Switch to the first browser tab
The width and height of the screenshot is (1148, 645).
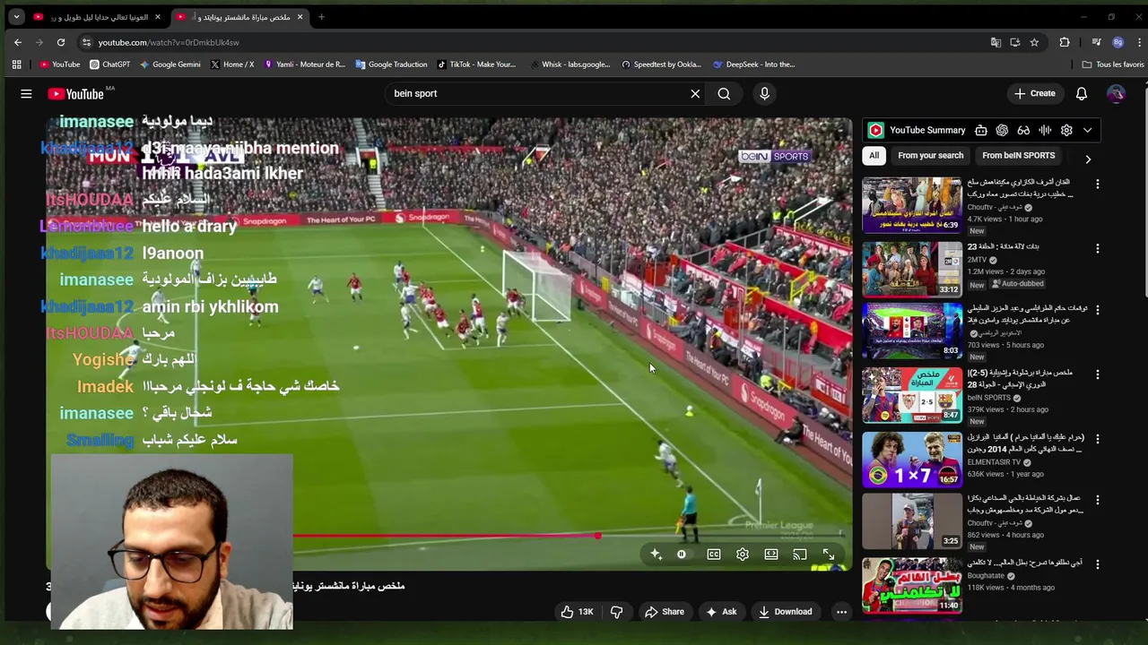(x=97, y=17)
